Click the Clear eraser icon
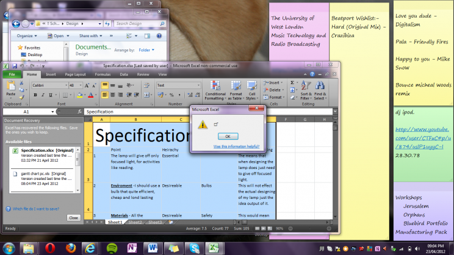Viewport: 454px width, 255px height. point(292,98)
